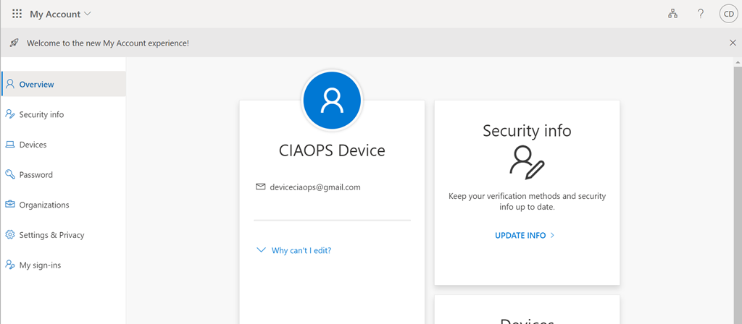Click the rocket icon in welcome banner
Screen dimensions: 742x324
click(x=14, y=43)
